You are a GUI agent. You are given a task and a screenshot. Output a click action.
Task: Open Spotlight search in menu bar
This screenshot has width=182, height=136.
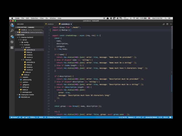[166, 18]
